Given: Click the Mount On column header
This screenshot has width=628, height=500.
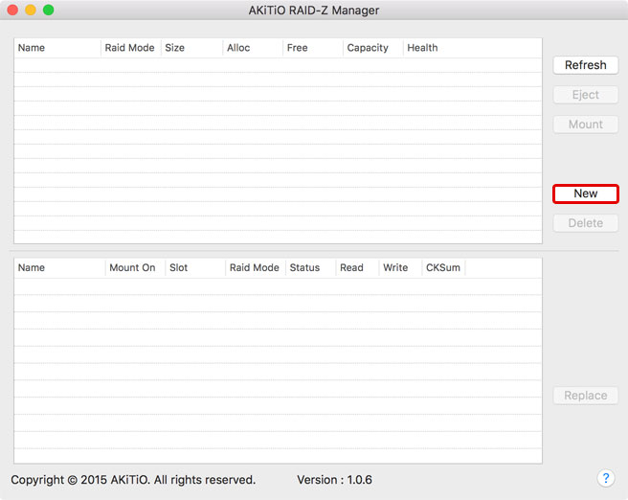Looking at the screenshot, I should [133, 268].
